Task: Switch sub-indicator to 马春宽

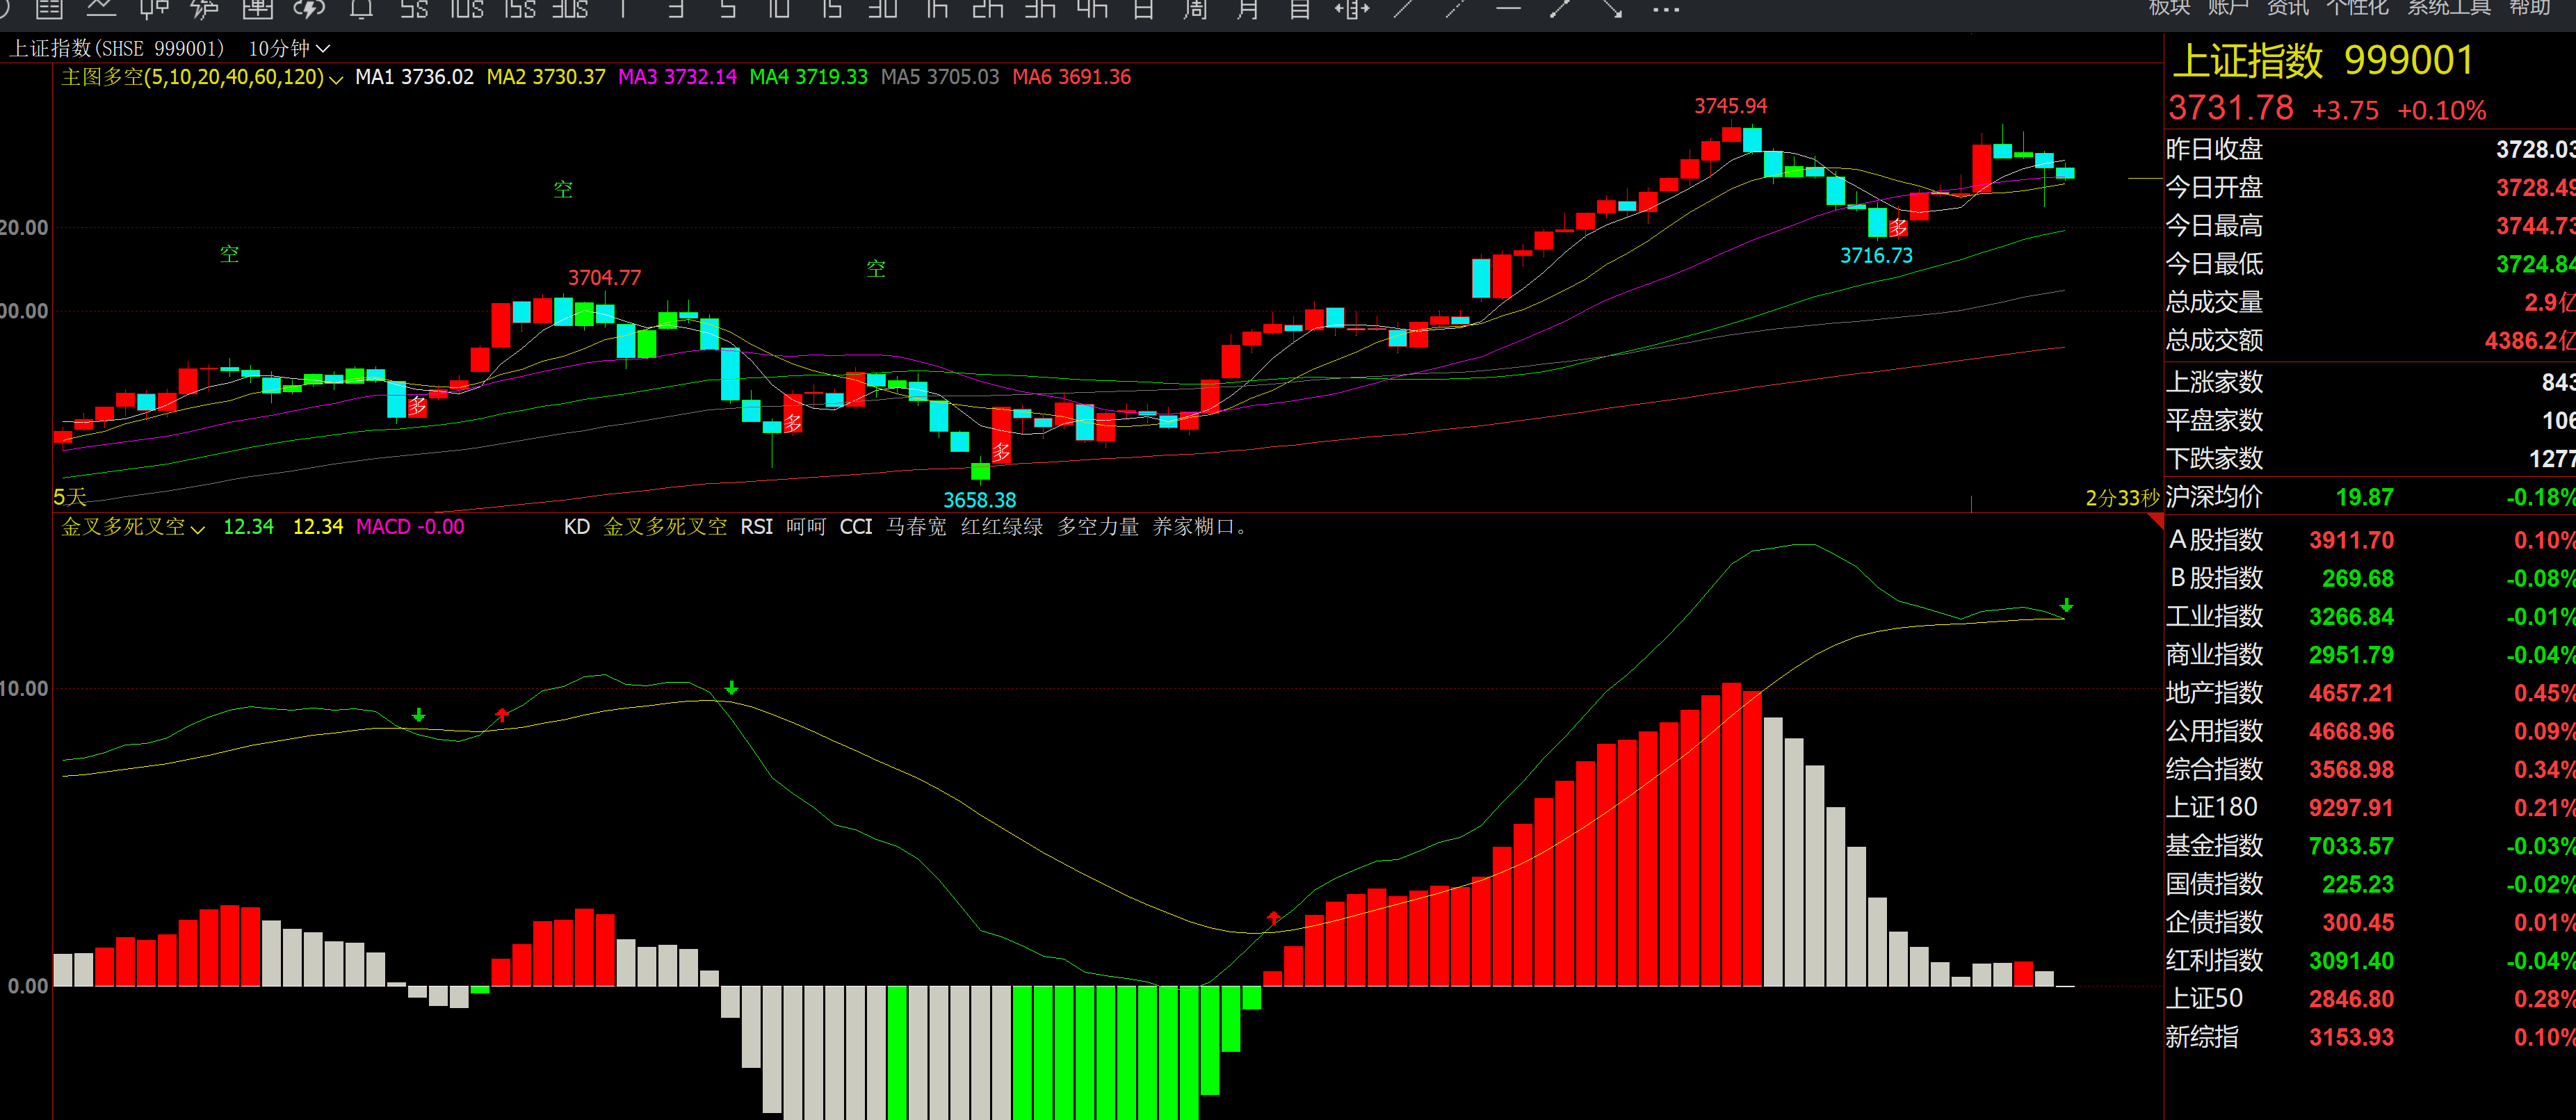Action: pyautogui.click(x=916, y=527)
